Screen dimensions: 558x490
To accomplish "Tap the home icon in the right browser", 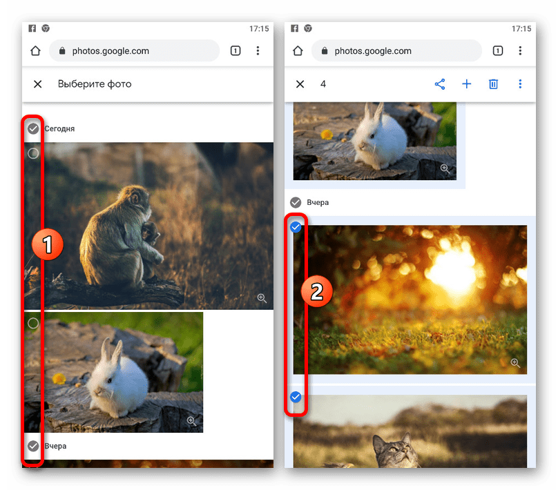I will click(x=298, y=51).
